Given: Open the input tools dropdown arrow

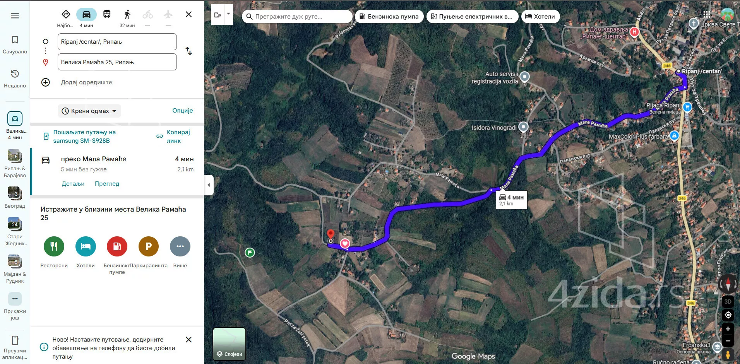Looking at the screenshot, I should (x=228, y=14).
